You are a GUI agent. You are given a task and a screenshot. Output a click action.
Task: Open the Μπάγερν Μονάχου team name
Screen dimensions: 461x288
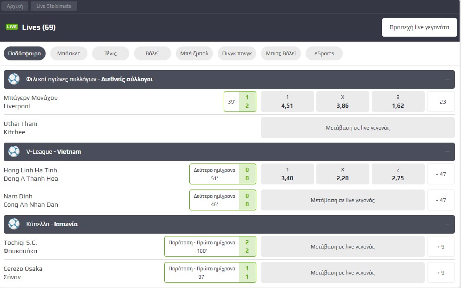click(31, 98)
